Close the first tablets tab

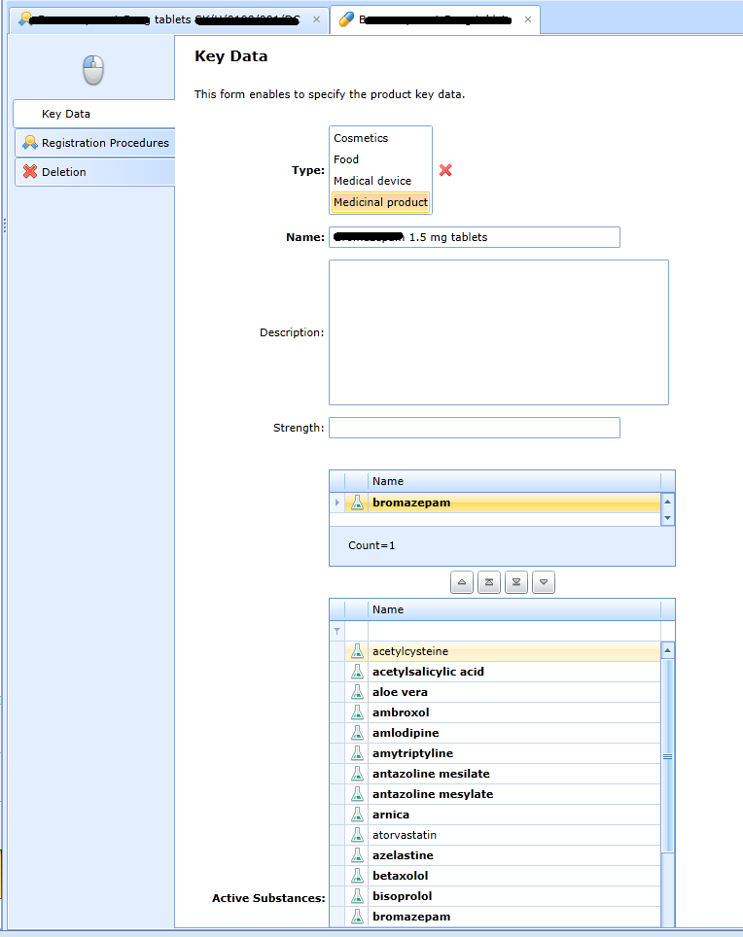click(x=316, y=19)
